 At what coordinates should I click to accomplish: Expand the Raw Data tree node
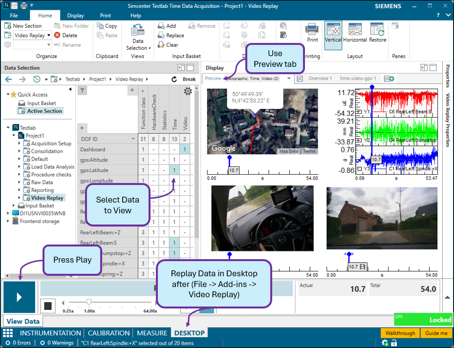20,183
